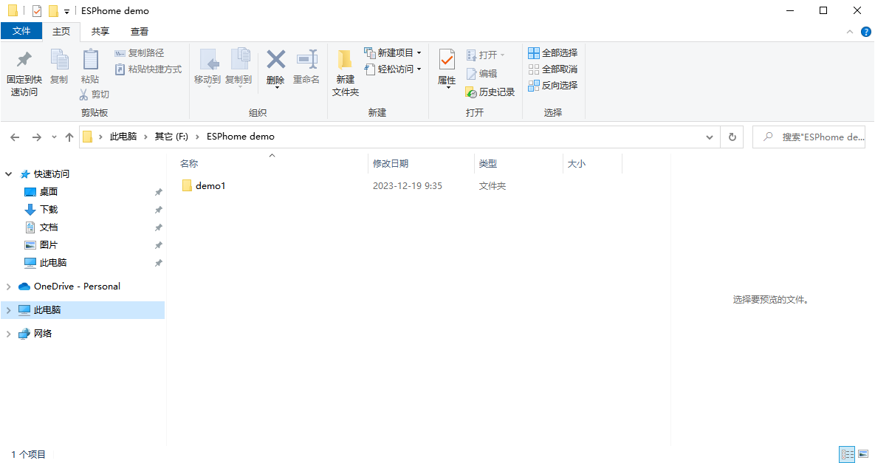Click the Refresh button
The image size is (875, 463).
pyautogui.click(x=732, y=137)
